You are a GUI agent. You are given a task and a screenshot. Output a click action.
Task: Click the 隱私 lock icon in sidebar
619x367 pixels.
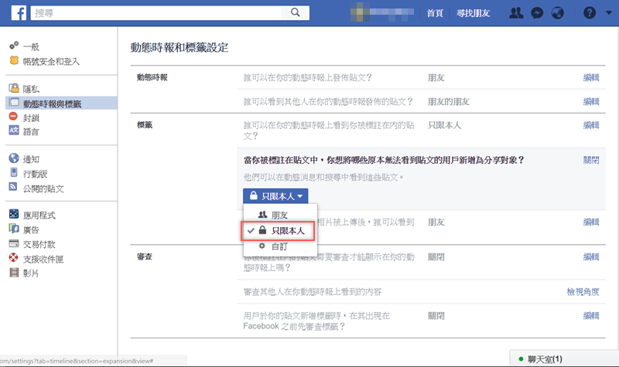[x=14, y=87]
